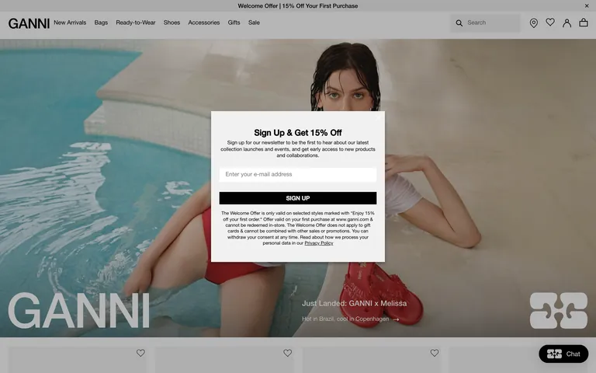The height and width of the screenshot is (373, 596).
Task: Click the black SIGN UP button
Action: pos(298,198)
